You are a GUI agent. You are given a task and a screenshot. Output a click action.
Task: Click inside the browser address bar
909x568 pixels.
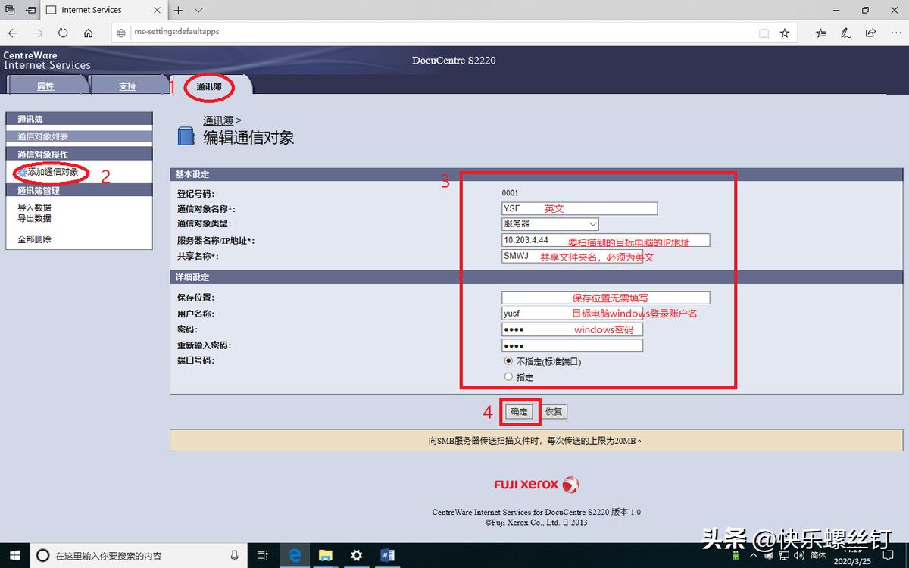coord(379,33)
